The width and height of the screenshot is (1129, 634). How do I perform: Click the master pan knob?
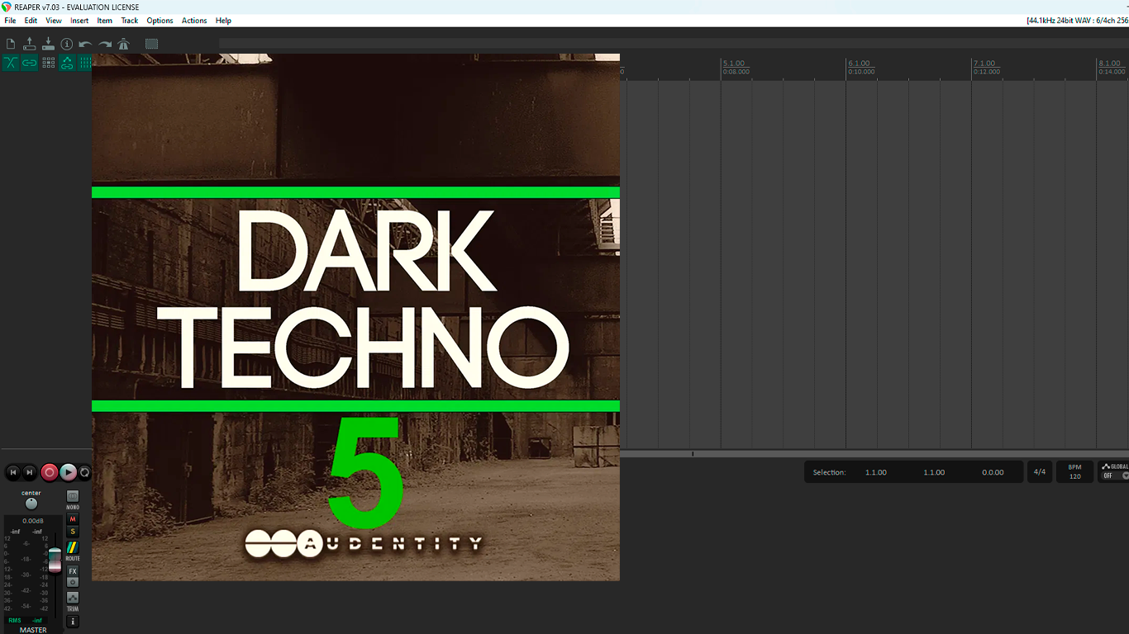31,504
